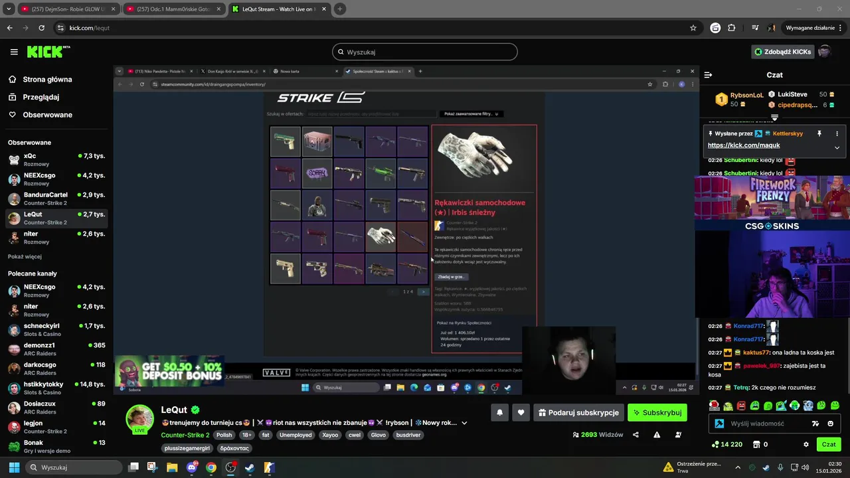Image resolution: width=850 pixels, height=478 pixels.
Task: Open xQc channel in followed list
Action: click(56, 160)
